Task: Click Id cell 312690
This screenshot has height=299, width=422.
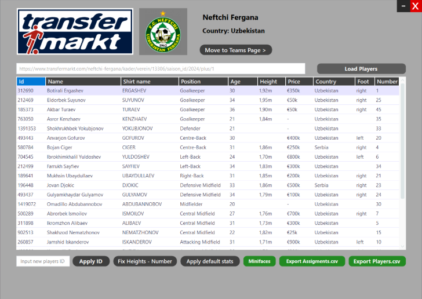Action: 26,91
